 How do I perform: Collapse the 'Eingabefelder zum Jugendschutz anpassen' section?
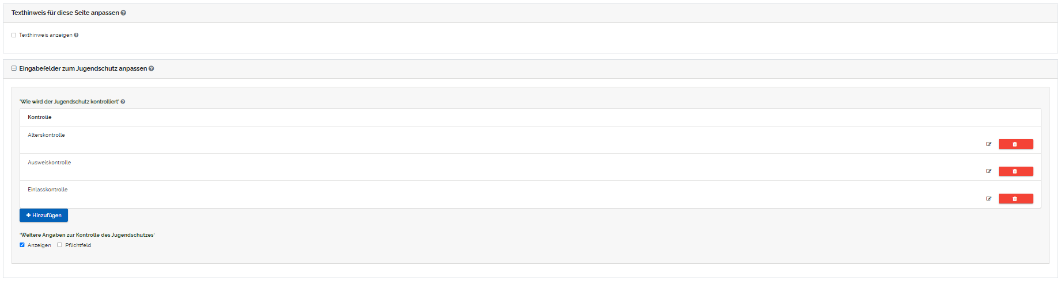(x=14, y=68)
